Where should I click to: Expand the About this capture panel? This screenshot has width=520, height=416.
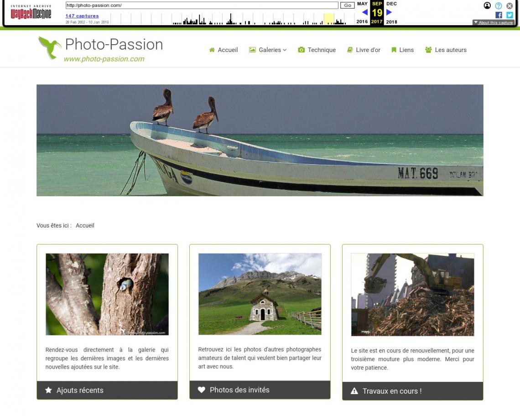click(x=494, y=22)
